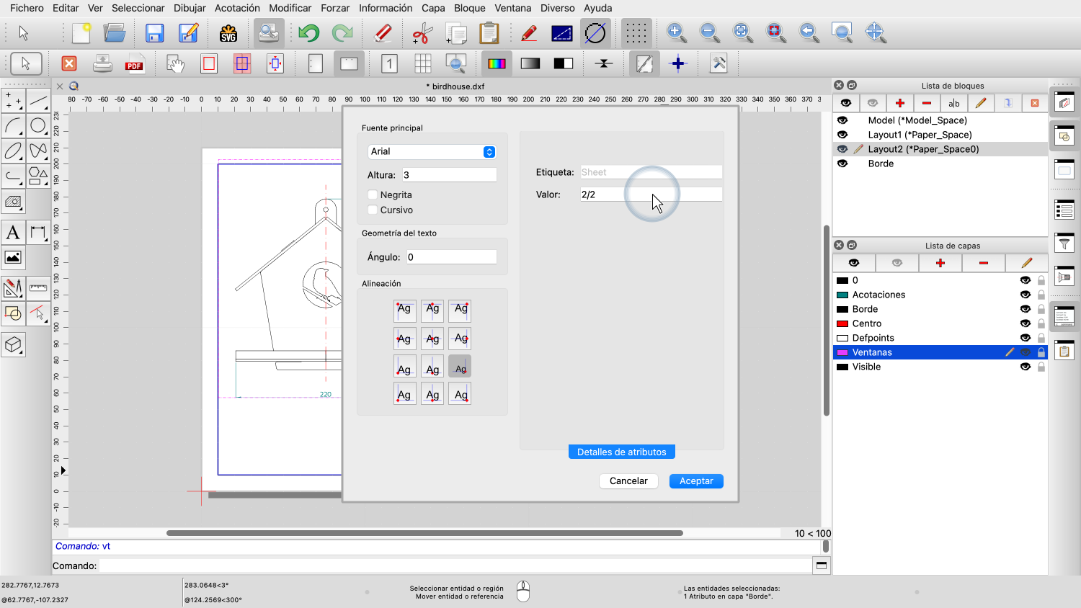
Task: Open the Arial font dropdown
Action: coord(432,151)
